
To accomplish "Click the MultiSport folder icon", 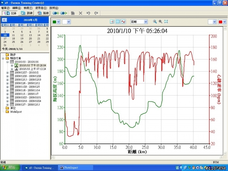I will click(x=7, y=112).
